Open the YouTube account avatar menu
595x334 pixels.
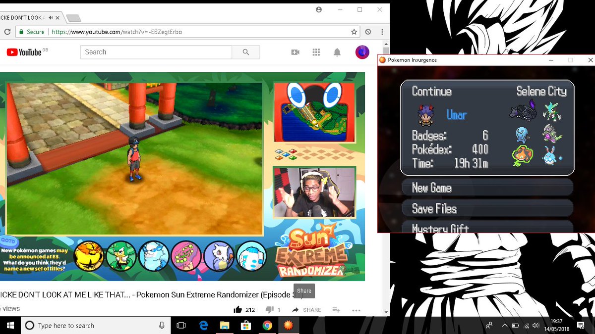pos(362,52)
